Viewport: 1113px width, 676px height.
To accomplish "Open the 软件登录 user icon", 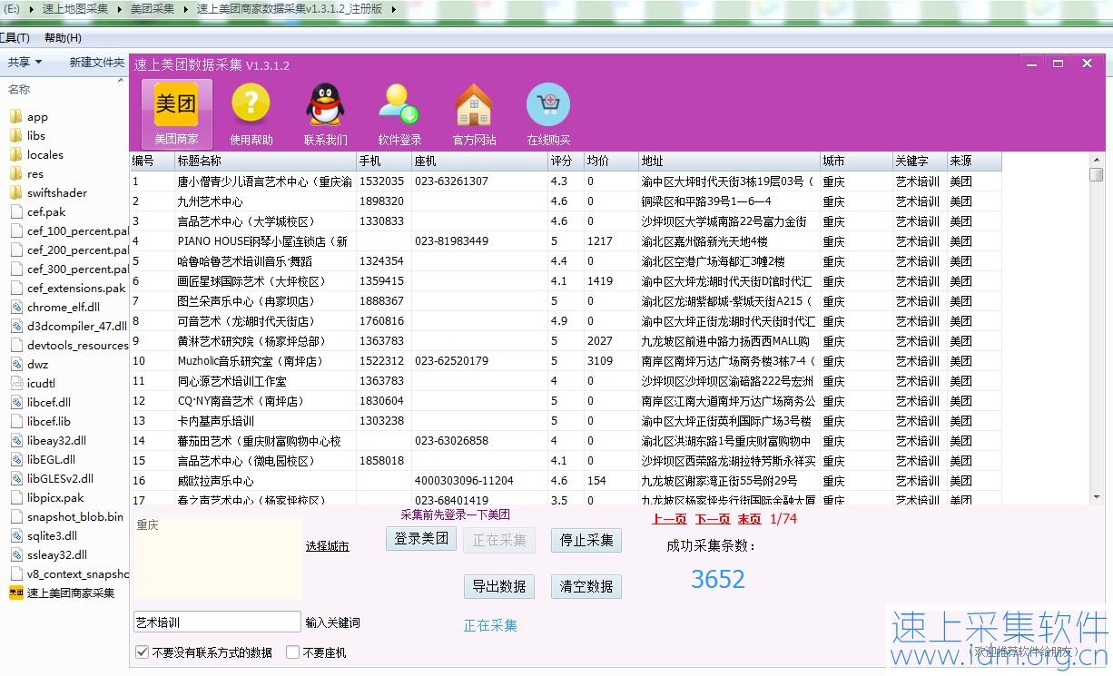I will (399, 113).
